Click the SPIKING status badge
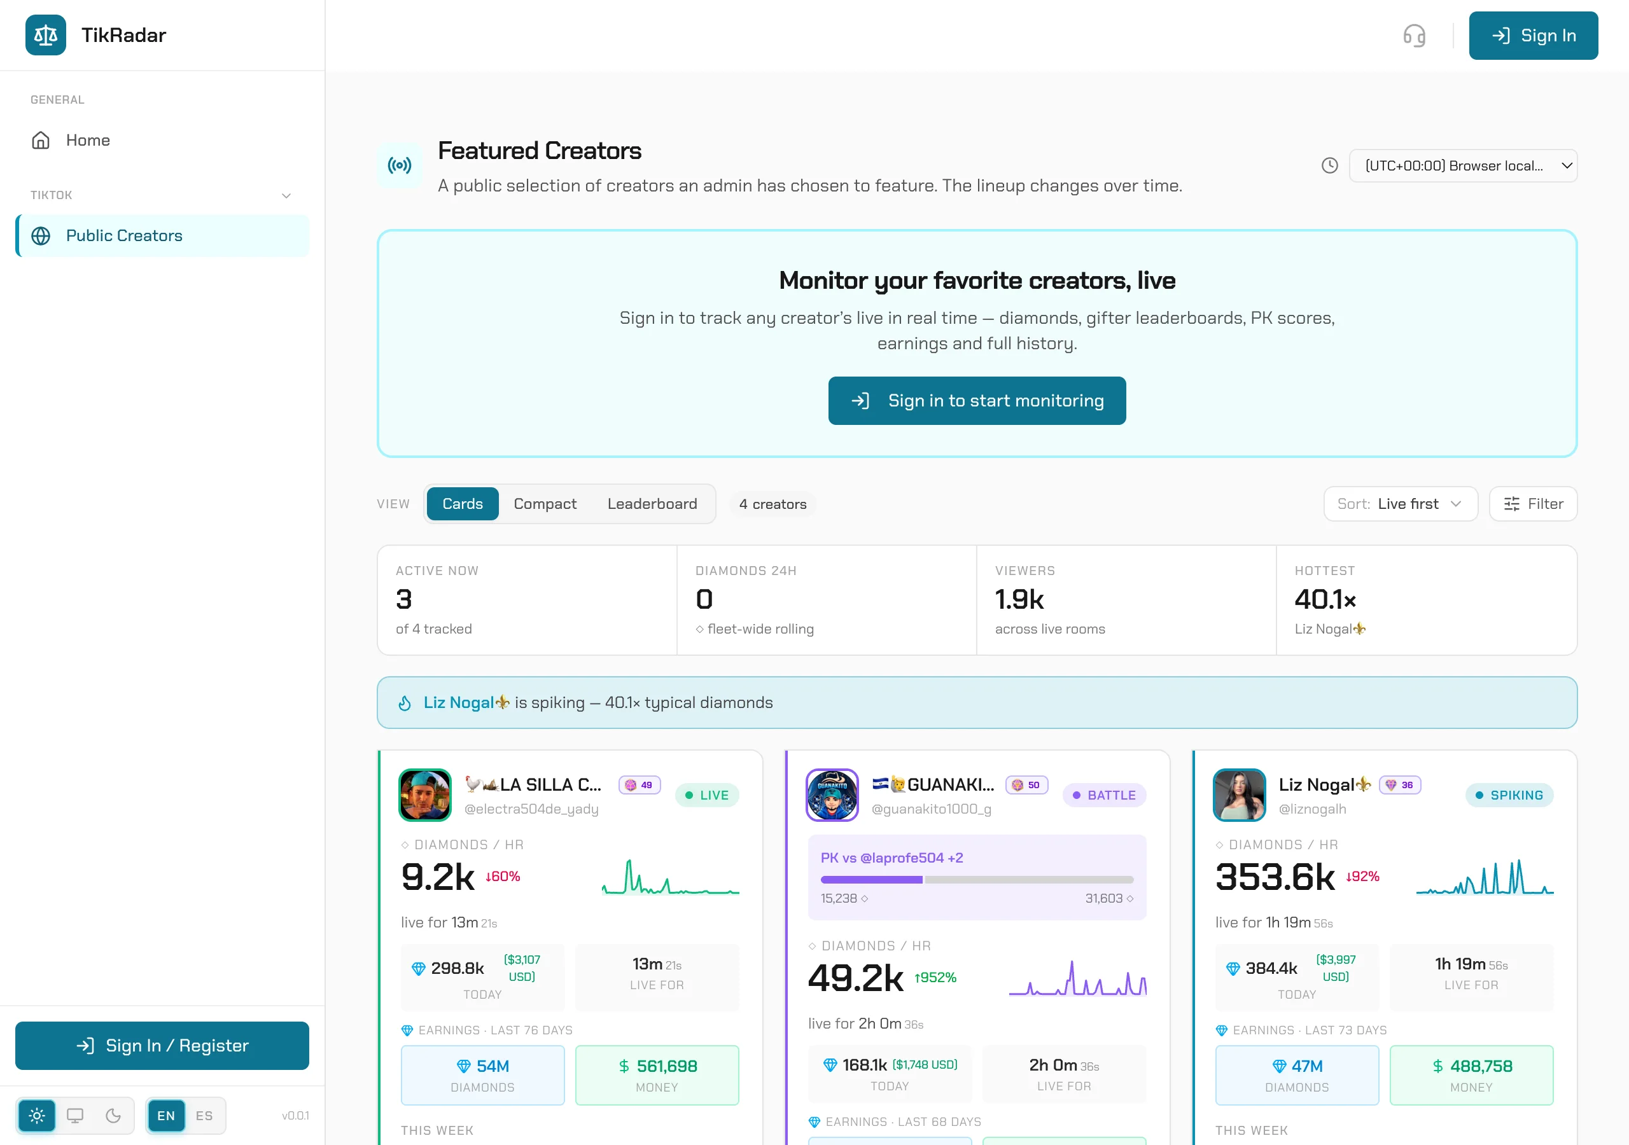Screen dimensions: 1629x1145 1510,795
